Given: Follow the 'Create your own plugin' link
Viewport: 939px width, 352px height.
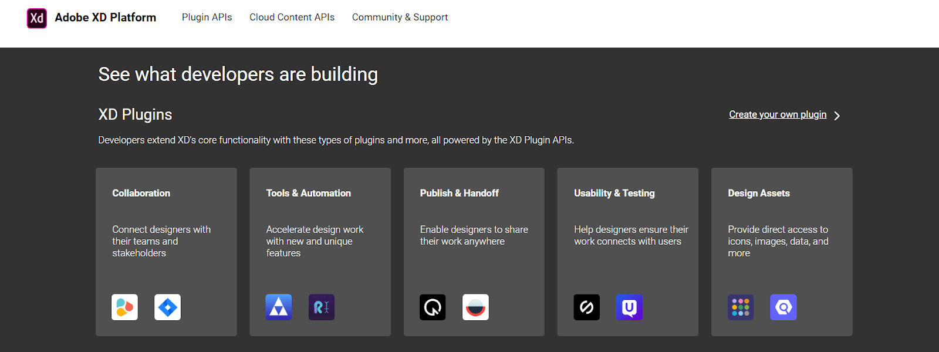Looking at the screenshot, I should click(778, 114).
